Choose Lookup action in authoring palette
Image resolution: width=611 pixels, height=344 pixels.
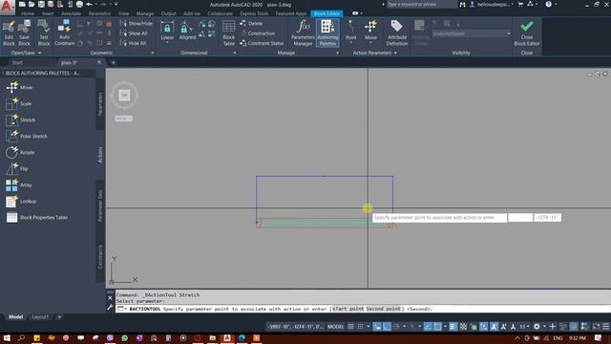coord(21,202)
